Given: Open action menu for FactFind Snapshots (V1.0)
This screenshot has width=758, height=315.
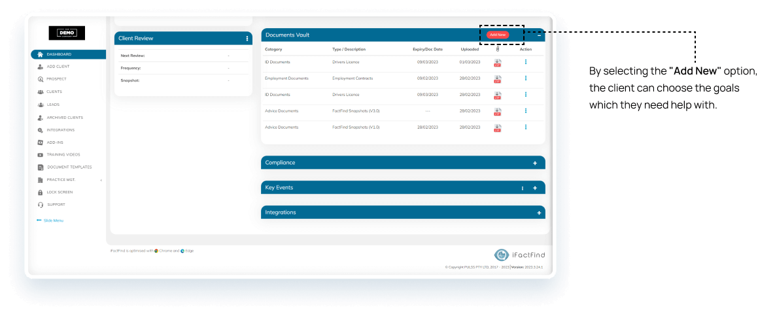Looking at the screenshot, I should (x=526, y=127).
